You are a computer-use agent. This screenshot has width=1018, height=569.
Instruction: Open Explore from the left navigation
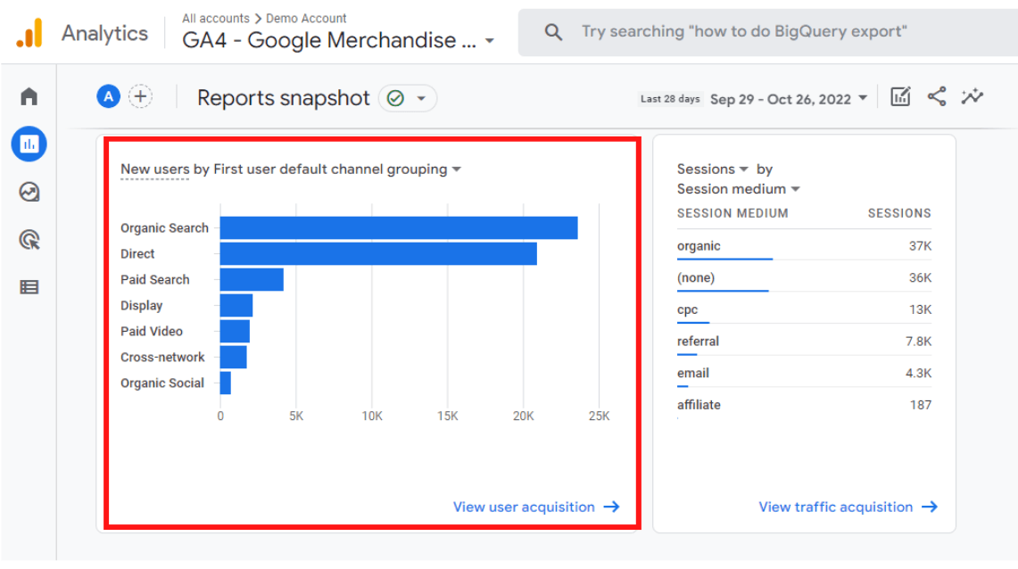pos(28,191)
